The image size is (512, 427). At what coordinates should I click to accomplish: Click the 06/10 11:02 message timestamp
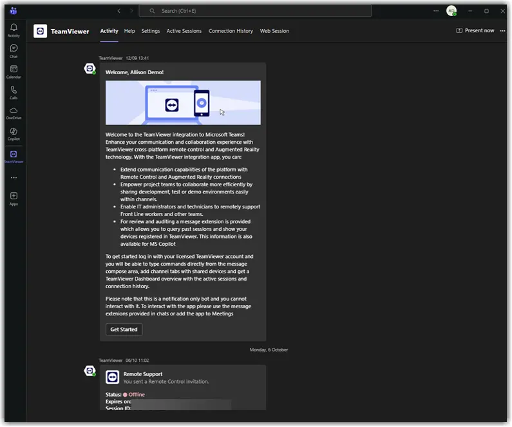click(x=137, y=361)
